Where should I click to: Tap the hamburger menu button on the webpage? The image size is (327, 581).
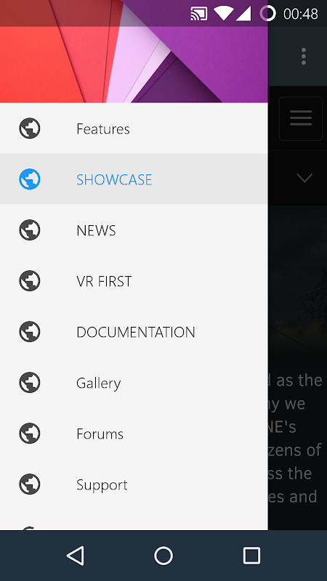pos(301,118)
